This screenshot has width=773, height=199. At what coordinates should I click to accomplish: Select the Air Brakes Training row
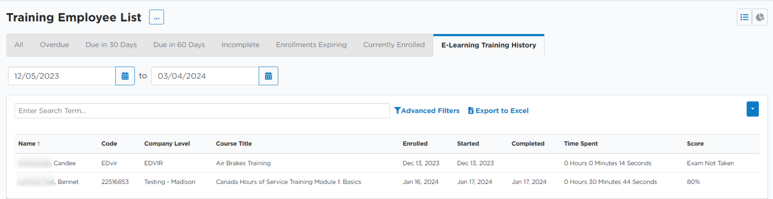(x=387, y=163)
